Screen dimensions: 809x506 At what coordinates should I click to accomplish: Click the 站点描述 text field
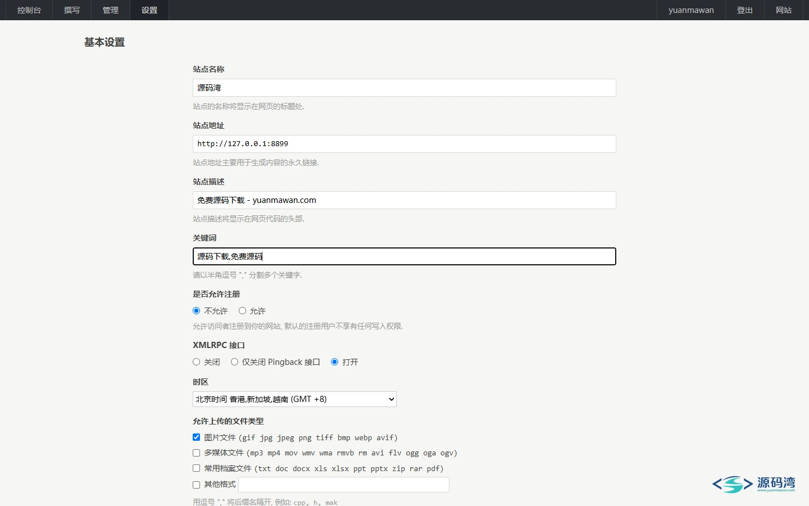(x=404, y=200)
